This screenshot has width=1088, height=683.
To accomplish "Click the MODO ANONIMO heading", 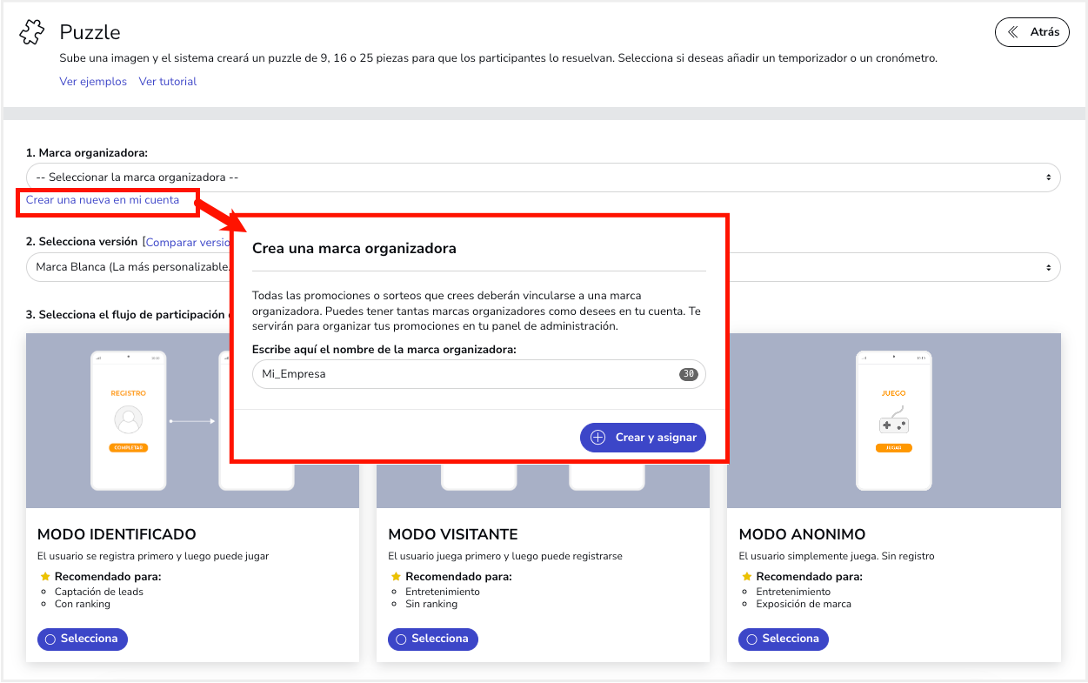I will (x=802, y=534).
